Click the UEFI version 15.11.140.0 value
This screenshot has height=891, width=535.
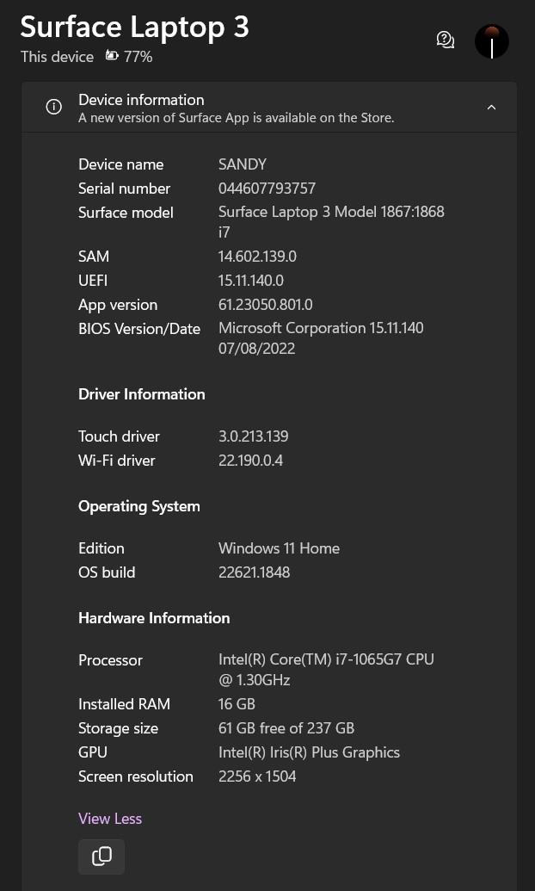tap(251, 281)
